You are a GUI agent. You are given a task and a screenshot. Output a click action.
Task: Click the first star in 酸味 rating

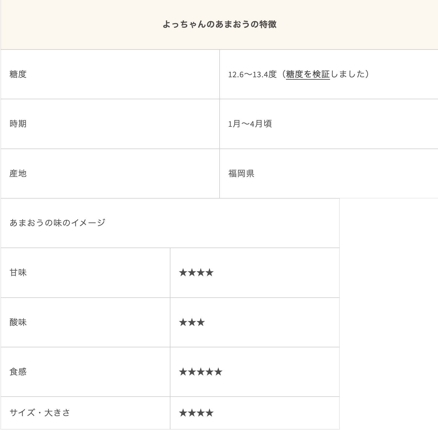[183, 322]
